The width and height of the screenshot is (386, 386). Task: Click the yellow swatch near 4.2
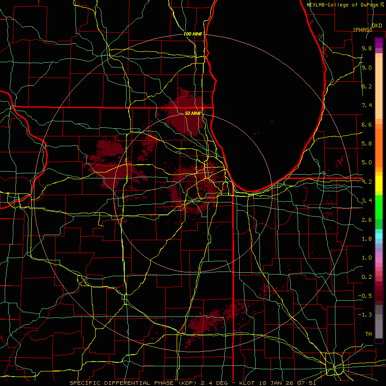click(x=379, y=184)
